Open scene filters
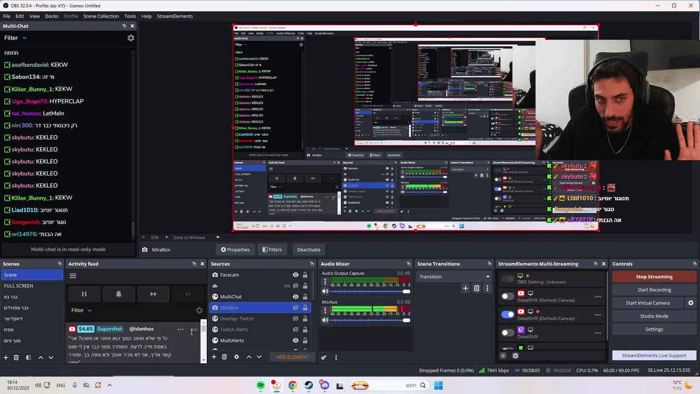Screen dimensions: 700x394 tap(28, 357)
